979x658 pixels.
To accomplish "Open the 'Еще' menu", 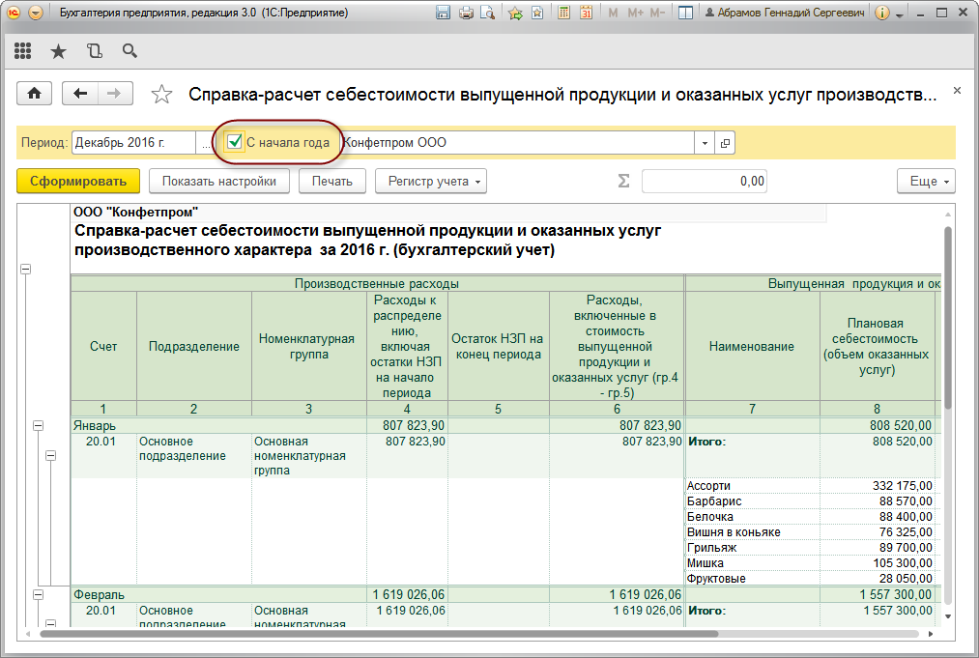I will click(x=924, y=181).
